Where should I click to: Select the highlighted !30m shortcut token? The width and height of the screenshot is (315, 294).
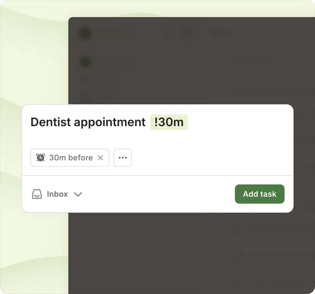coord(169,122)
